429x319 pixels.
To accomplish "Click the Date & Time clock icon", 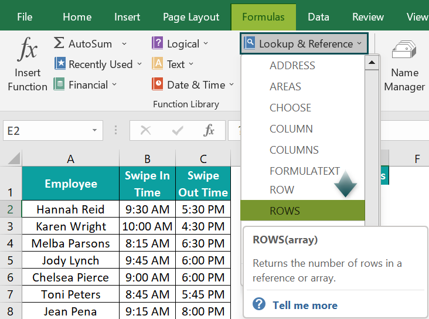I will [157, 84].
